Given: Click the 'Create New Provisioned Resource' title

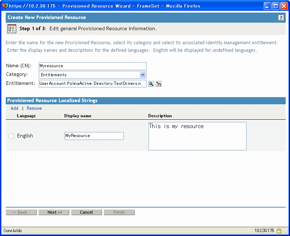Looking at the screenshot, I should coord(47,17).
